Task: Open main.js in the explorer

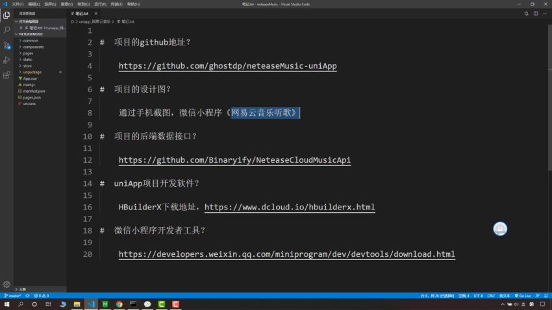Action: [29, 85]
